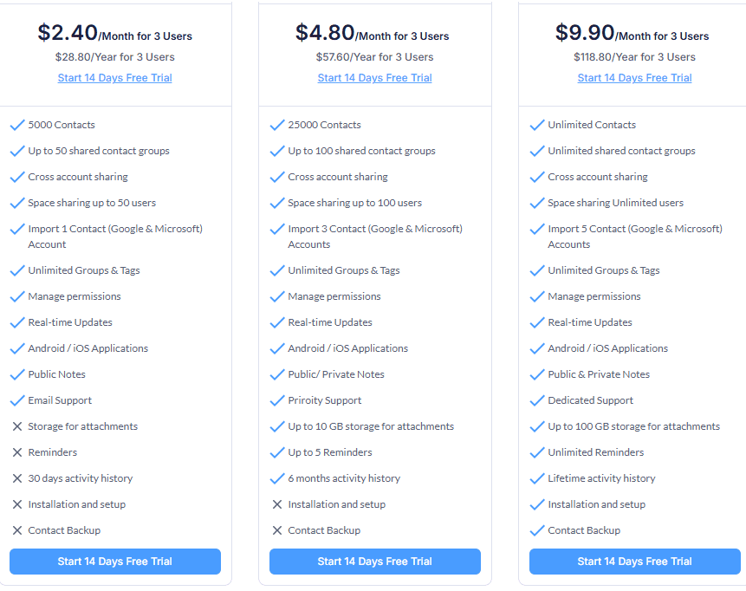Select the checkmark next to Up to 5 Reminders
The height and width of the screenshot is (591, 746).
(277, 451)
